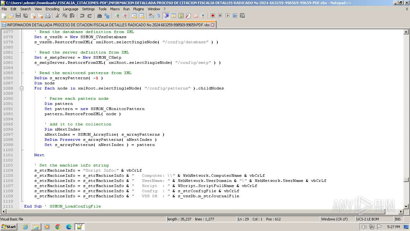Click the vertical scrollbar thumb

[x=406, y=180]
